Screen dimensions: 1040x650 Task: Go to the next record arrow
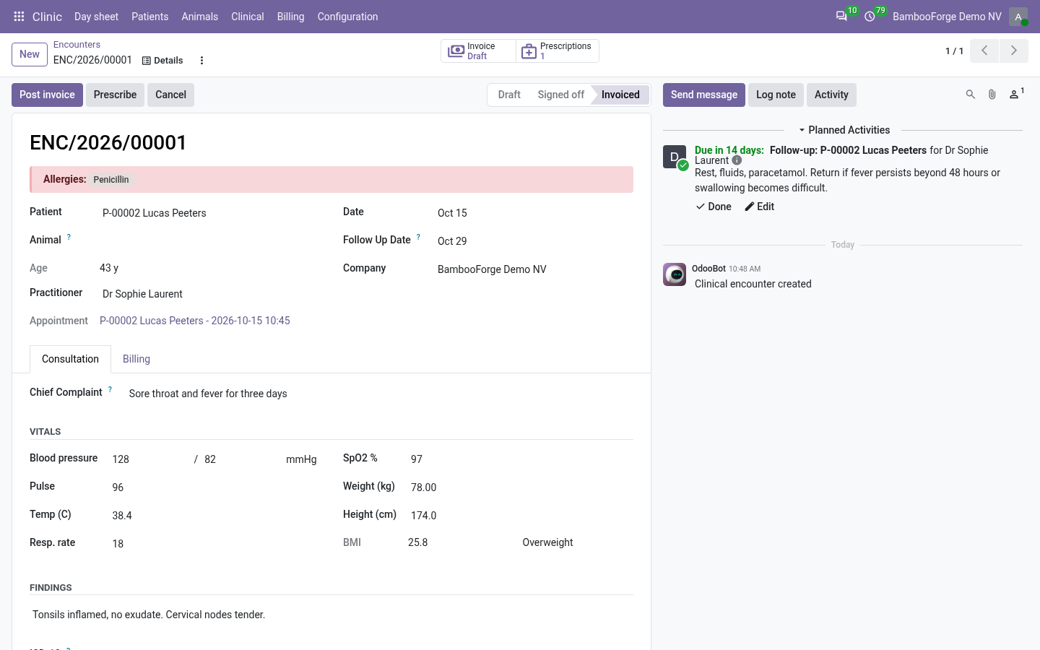click(x=1014, y=51)
